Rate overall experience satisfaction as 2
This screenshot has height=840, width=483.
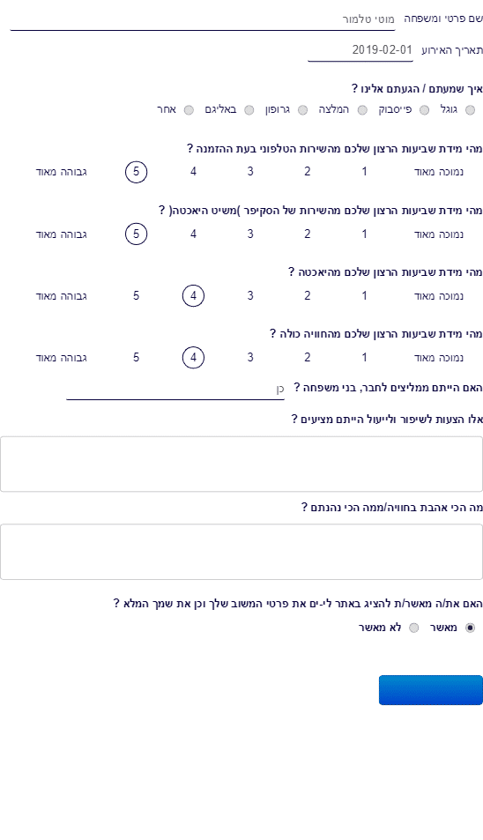click(x=308, y=357)
